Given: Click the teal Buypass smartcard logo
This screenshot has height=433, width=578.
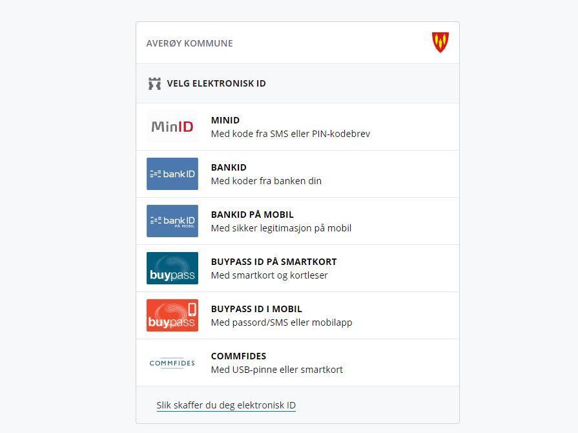Looking at the screenshot, I should [x=172, y=268].
